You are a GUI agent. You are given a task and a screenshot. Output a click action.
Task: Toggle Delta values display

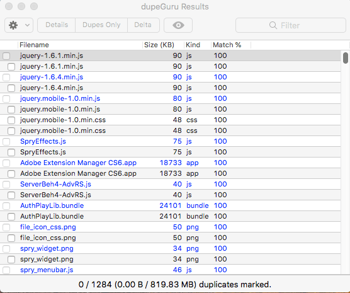pos(143,25)
